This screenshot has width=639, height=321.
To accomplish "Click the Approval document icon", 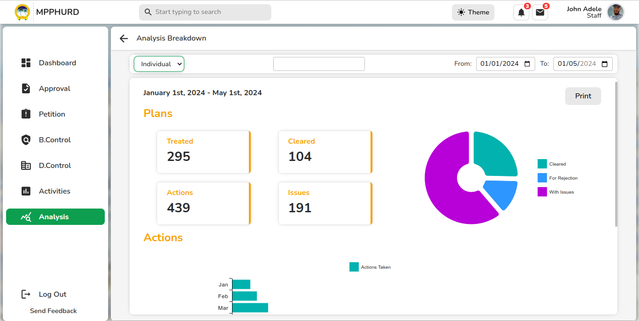I will tap(26, 89).
